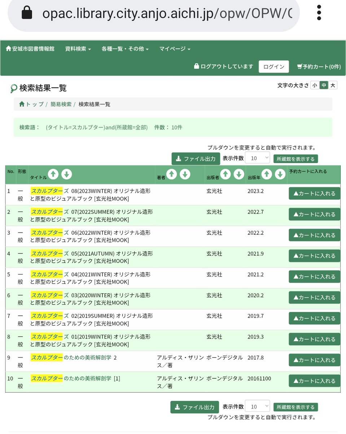Sort titles descending with down arrow
Screen dimensions: 346x434
66,174
